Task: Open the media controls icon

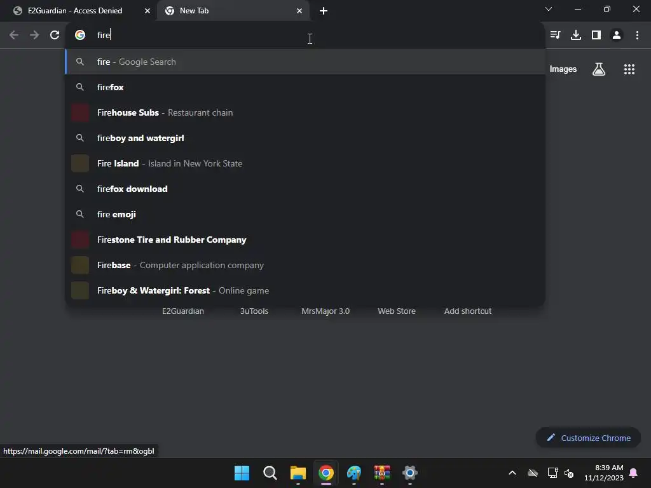Action: (x=555, y=36)
